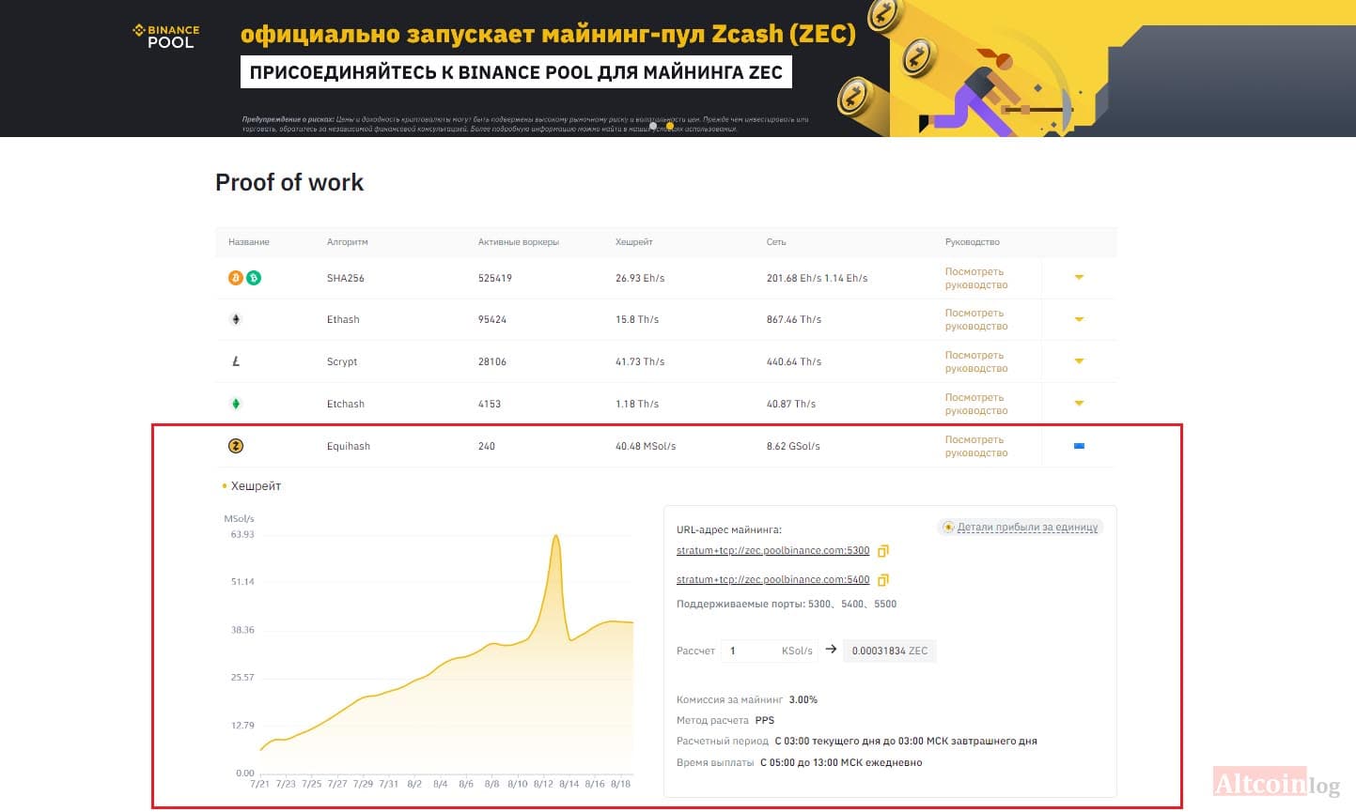
Task: Copy the stratum port 5300 mining URL
Action: click(x=883, y=551)
